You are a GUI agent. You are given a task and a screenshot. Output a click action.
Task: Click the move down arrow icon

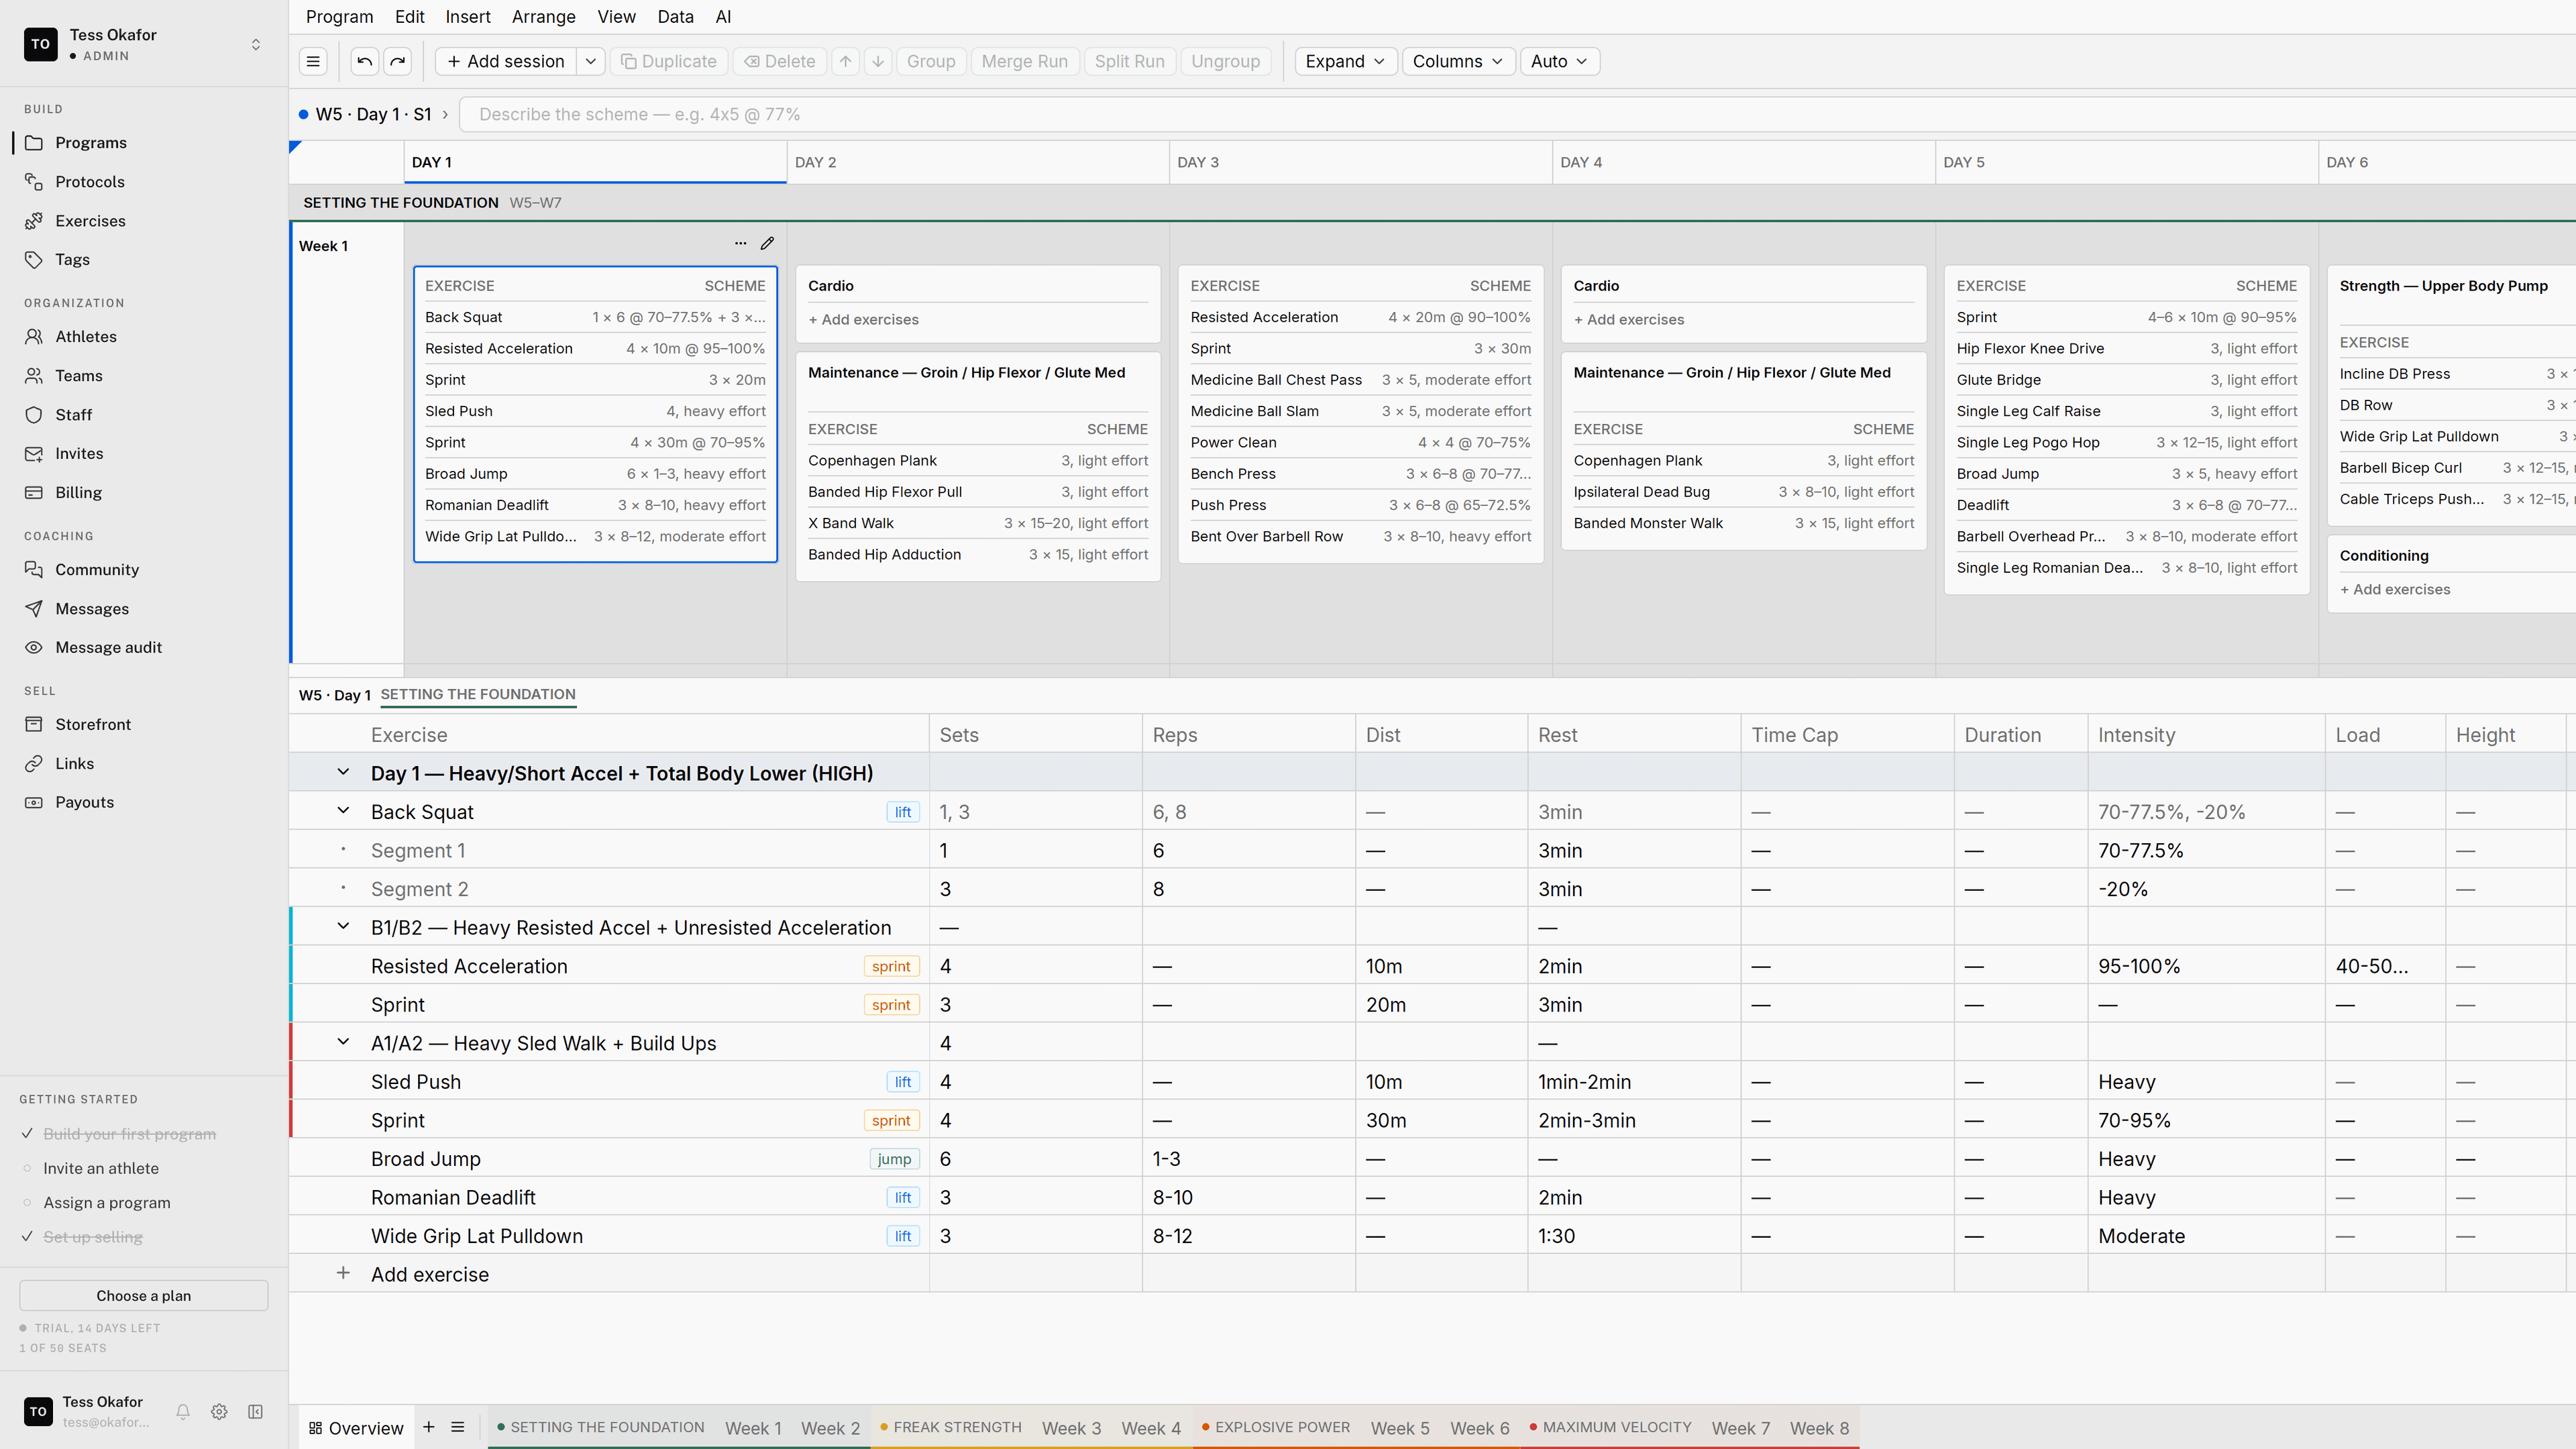tap(878, 61)
